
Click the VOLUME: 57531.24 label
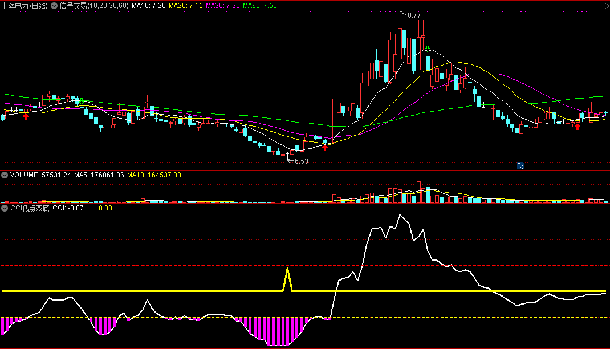(x=40, y=175)
